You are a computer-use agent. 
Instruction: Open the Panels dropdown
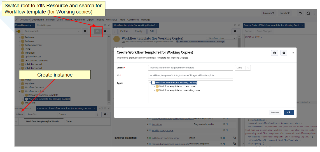click(x=284, y=13)
